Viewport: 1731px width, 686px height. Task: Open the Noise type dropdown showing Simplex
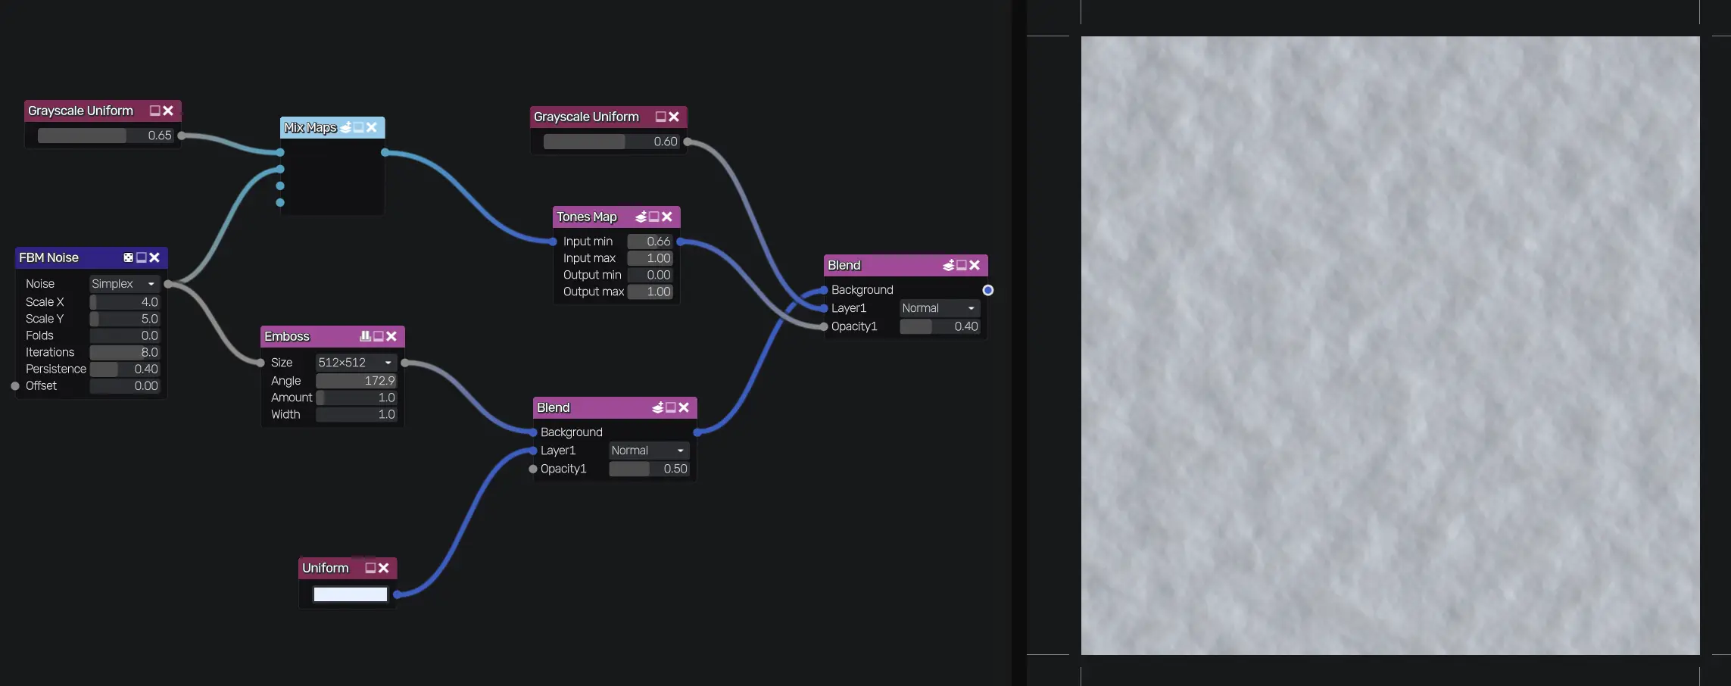(123, 283)
